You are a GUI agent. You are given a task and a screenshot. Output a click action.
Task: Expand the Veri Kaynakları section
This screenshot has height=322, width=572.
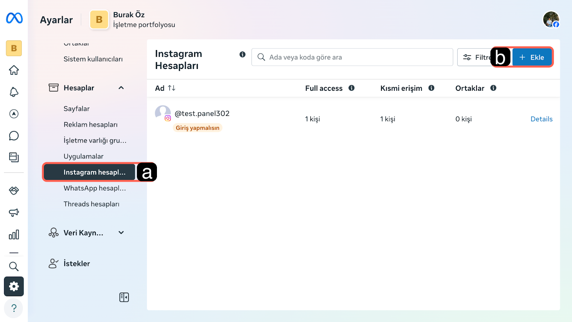121,233
